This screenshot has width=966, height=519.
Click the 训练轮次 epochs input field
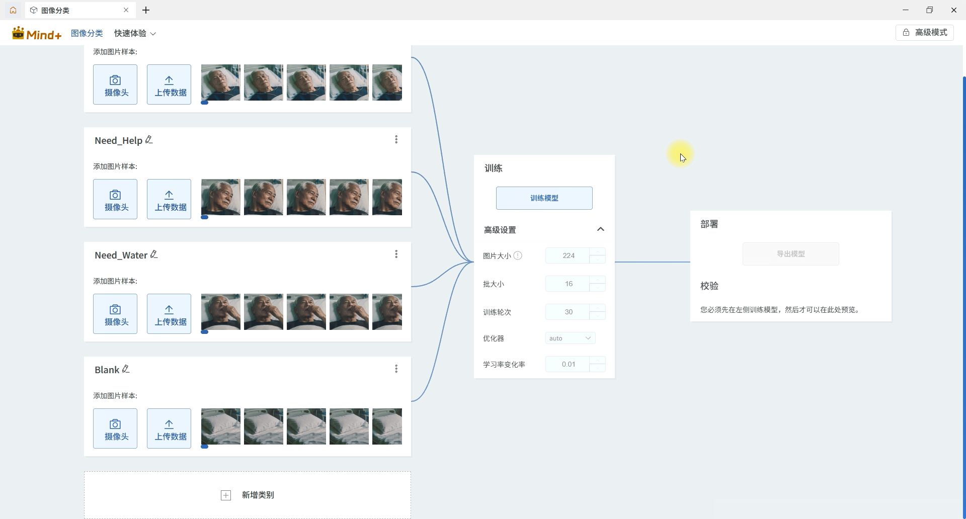[568, 312]
